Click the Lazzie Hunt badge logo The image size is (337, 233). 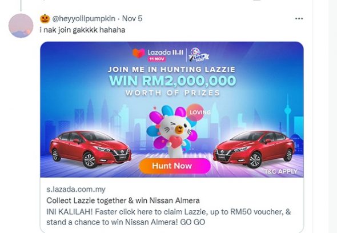tap(199, 55)
